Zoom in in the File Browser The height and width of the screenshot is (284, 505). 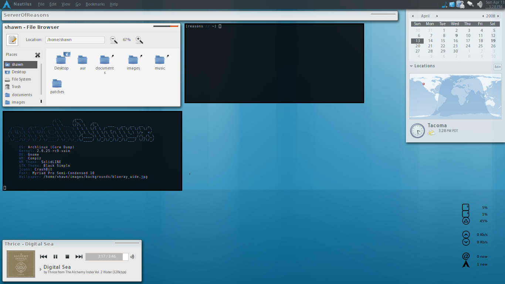(139, 40)
